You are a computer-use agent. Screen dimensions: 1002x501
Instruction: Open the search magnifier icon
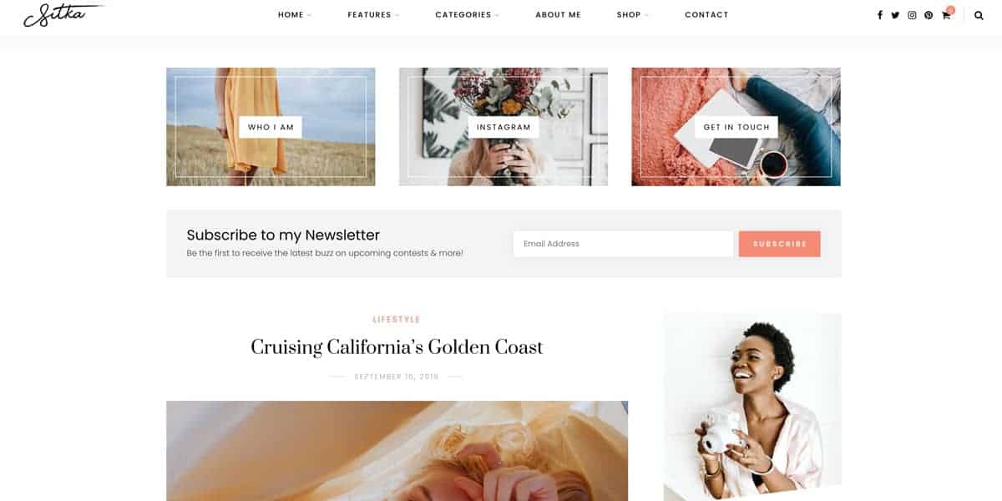point(979,15)
